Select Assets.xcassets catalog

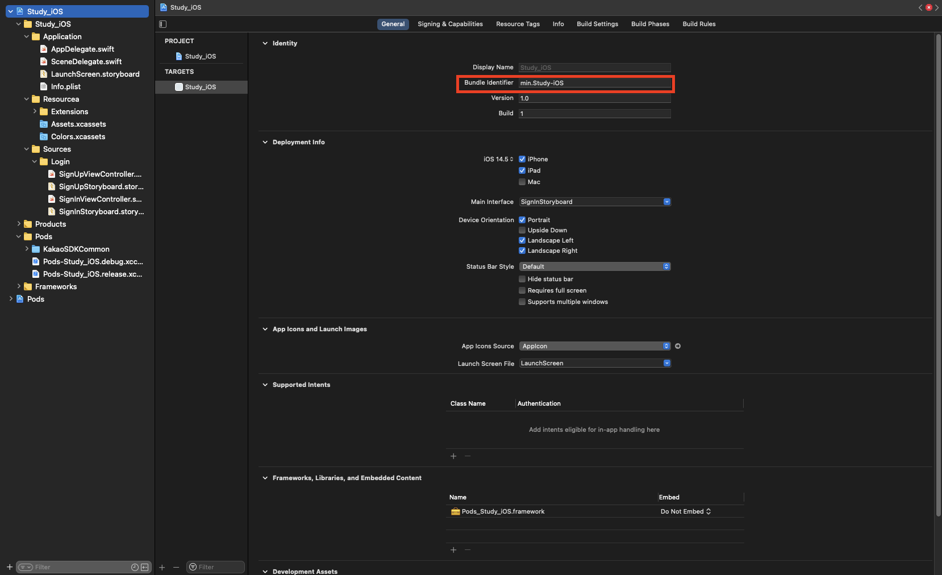pos(78,124)
